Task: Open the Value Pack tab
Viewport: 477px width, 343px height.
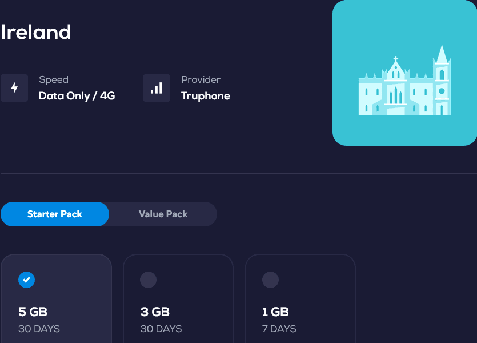Action: [x=163, y=214]
